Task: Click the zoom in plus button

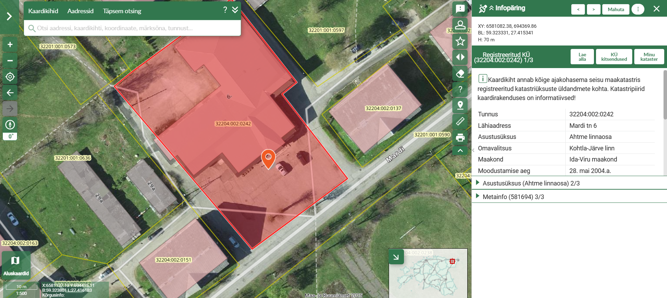Action: 10,44
